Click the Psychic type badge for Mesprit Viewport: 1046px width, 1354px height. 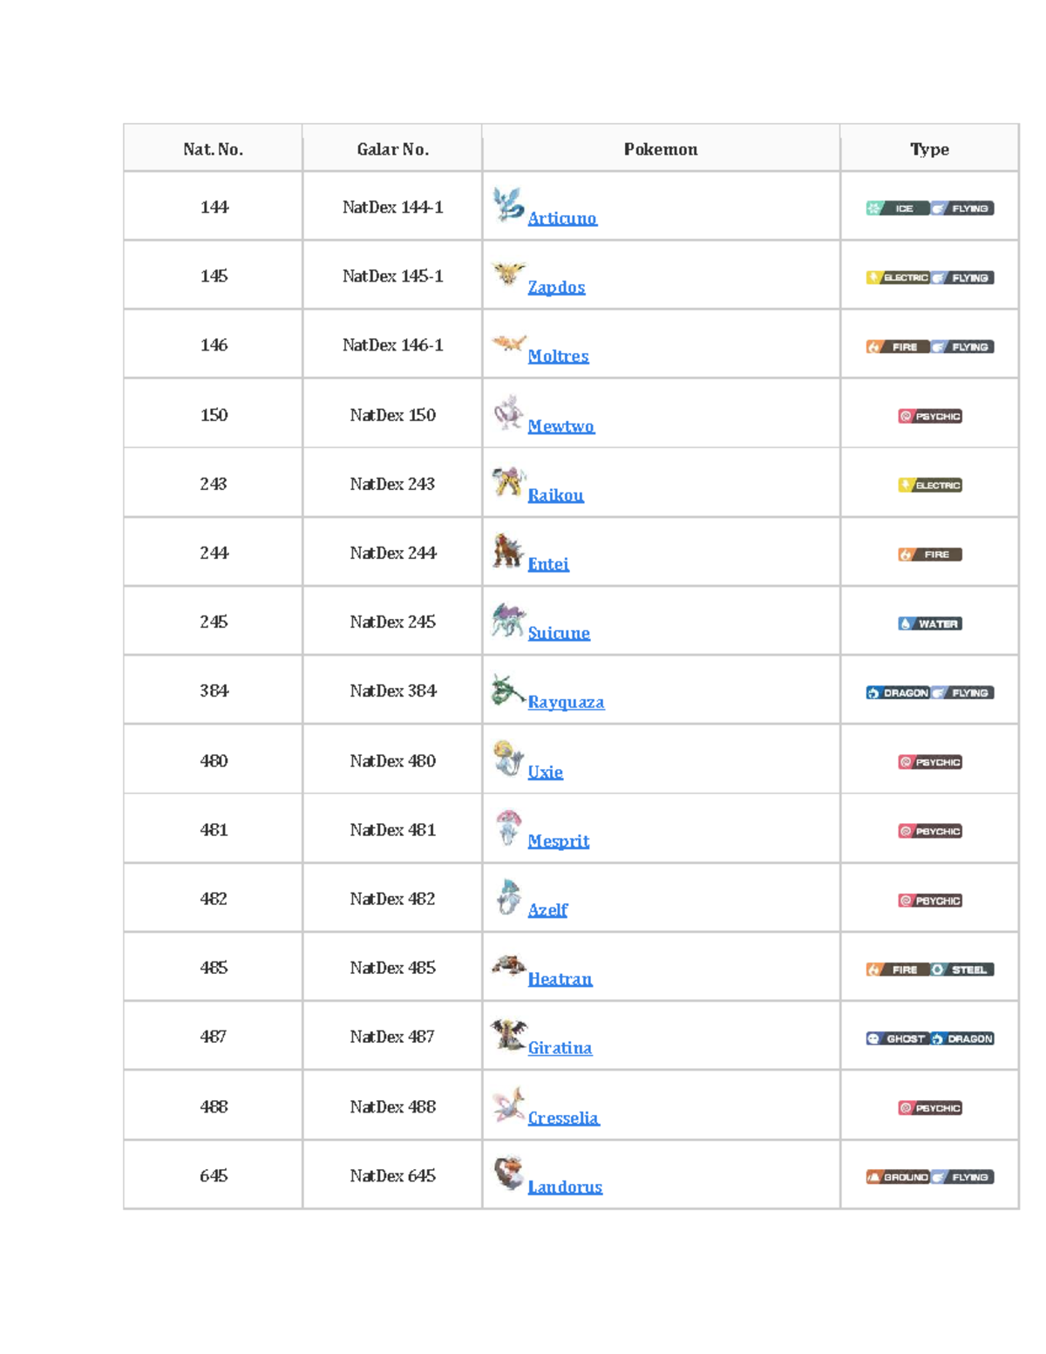coord(930,831)
